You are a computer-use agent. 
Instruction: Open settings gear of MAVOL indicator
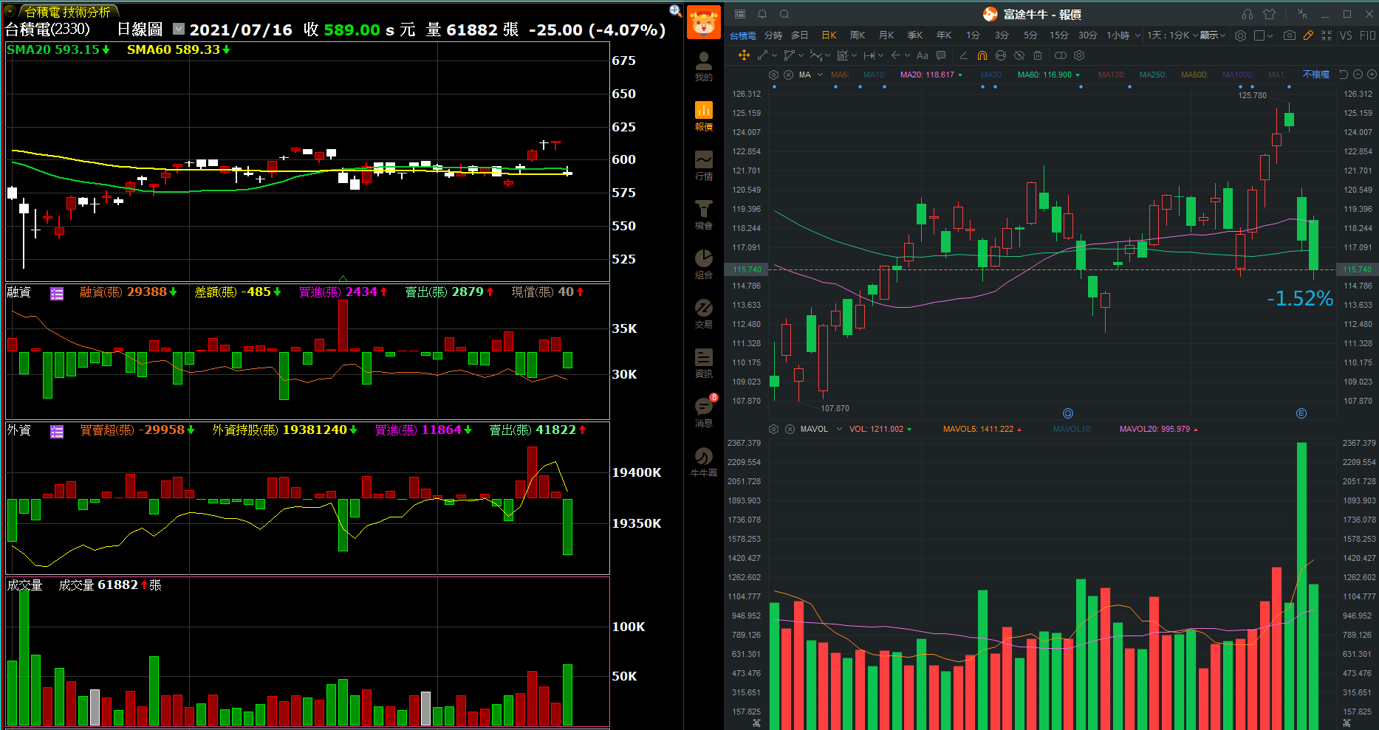(773, 429)
